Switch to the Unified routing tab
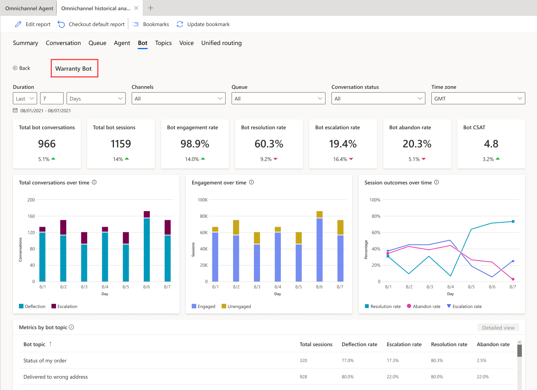This screenshot has width=537, height=390. coord(221,43)
